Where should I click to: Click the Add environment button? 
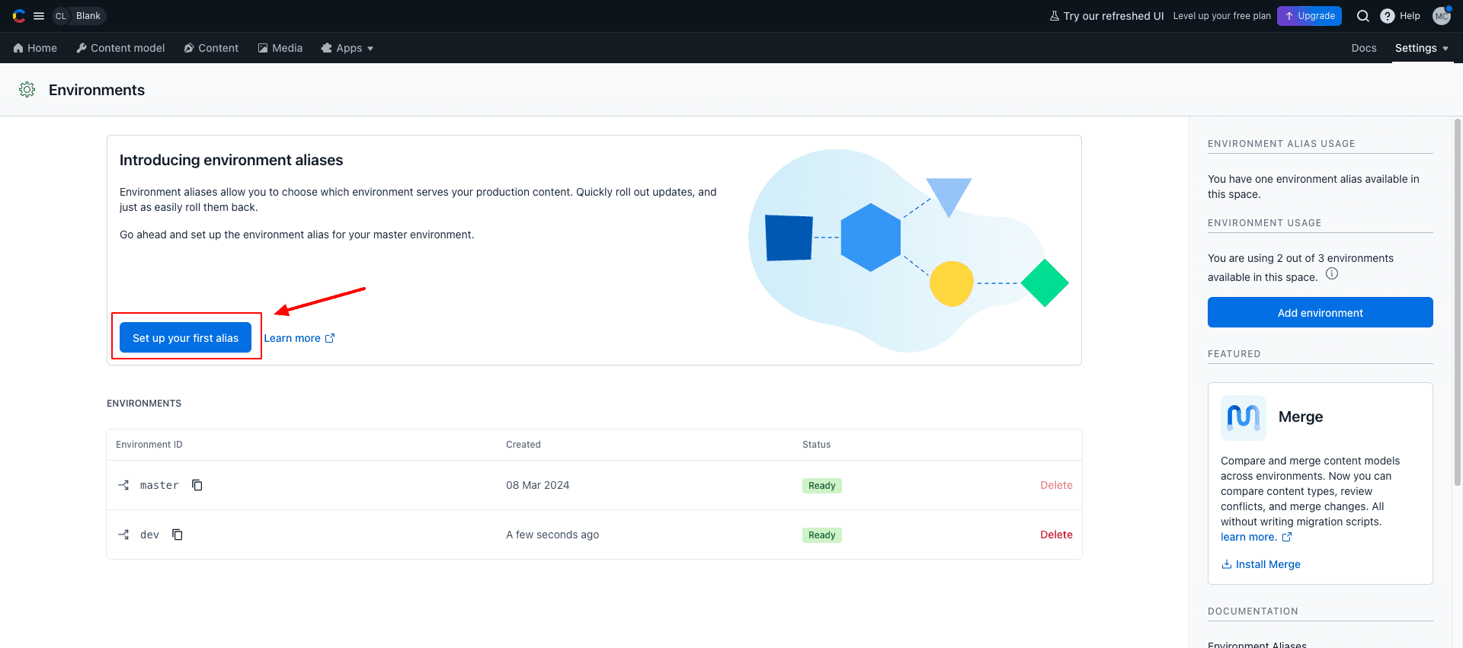pyautogui.click(x=1320, y=313)
